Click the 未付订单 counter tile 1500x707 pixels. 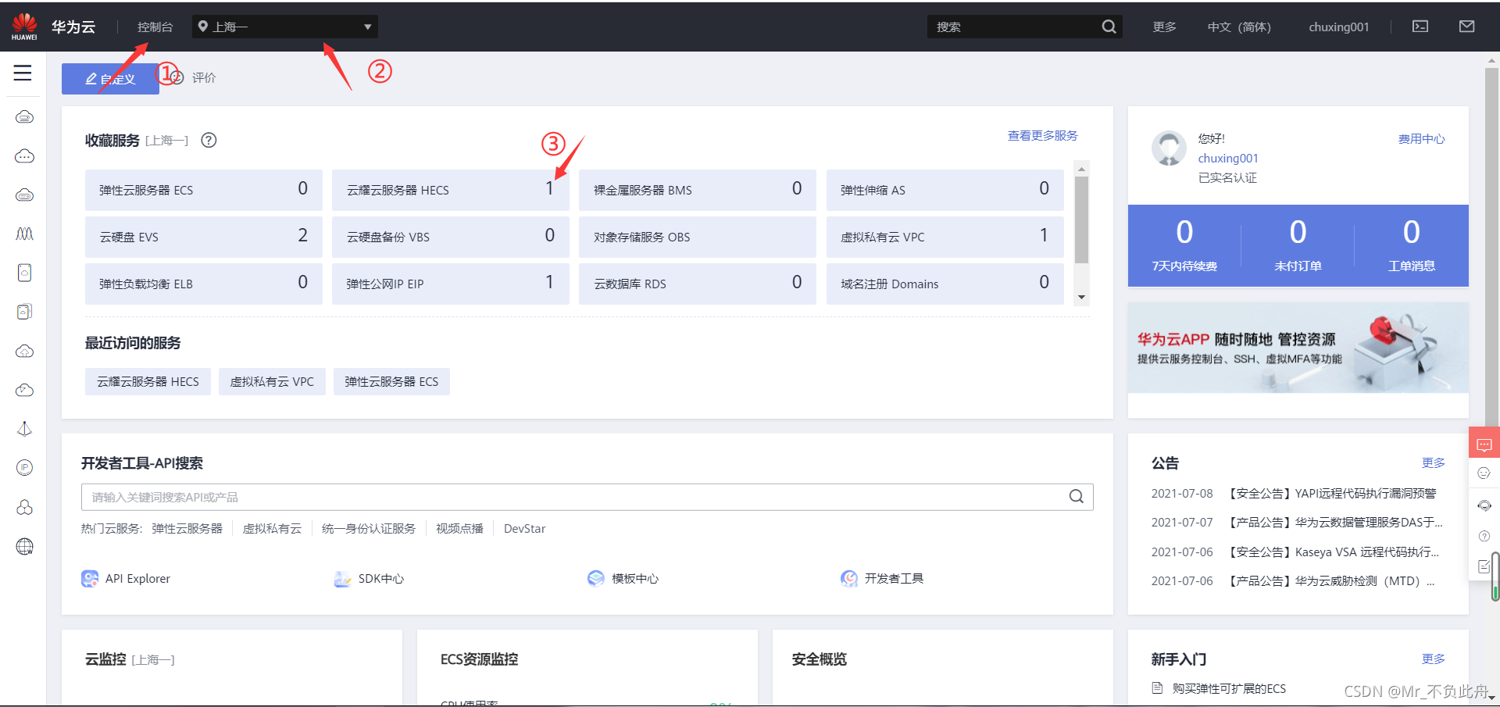point(1298,245)
